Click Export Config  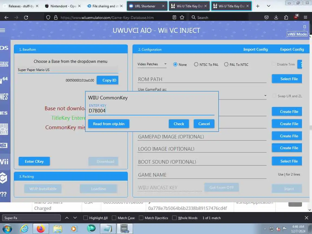(x=292, y=49)
